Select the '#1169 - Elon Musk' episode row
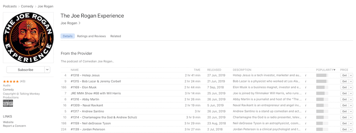This screenshot has width=356, height=133. tap(207, 87)
